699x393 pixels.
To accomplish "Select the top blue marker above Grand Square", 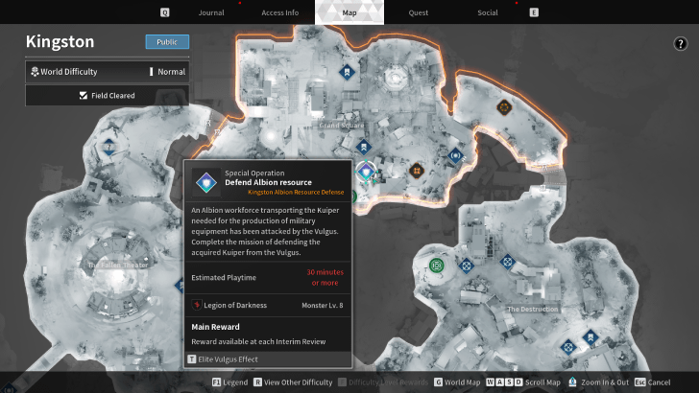I will click(347, 72).
